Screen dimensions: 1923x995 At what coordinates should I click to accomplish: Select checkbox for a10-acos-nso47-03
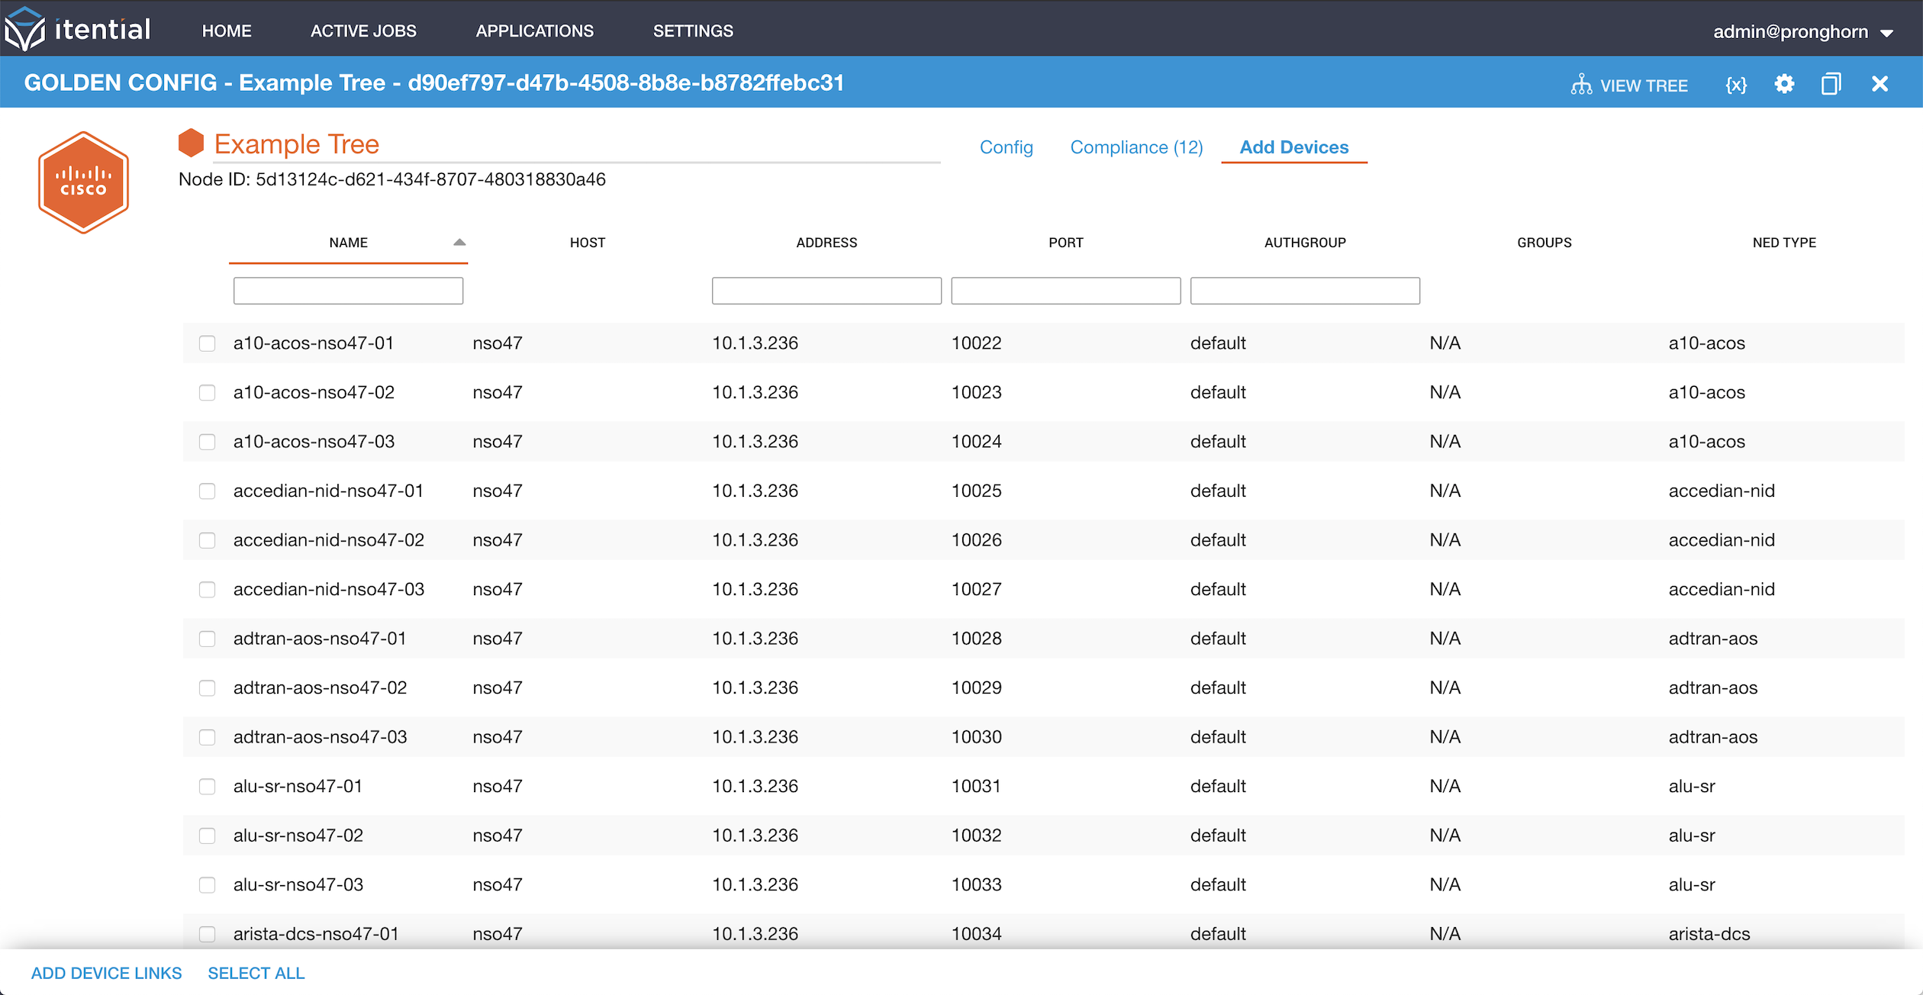pyautogui.click(x=207, y=442)
